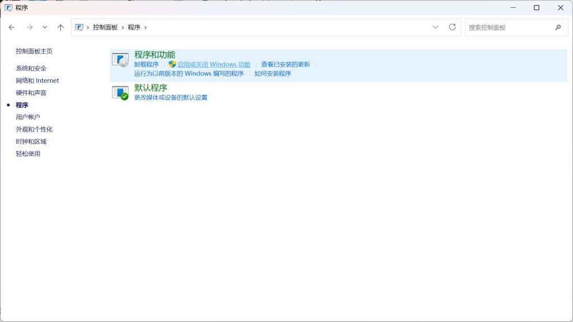
Task: Open 时钟和区域 in the sidebar
Action: tap(31, 142)
